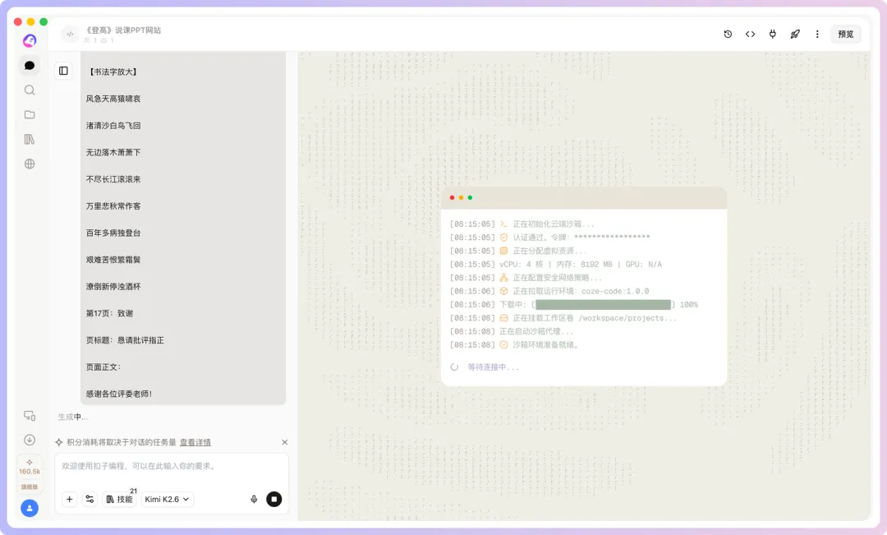Click the device sync icon in sidebar
The width and height of the screenshot is (887, 535).
pyautogui.click(x=30, y=416)
